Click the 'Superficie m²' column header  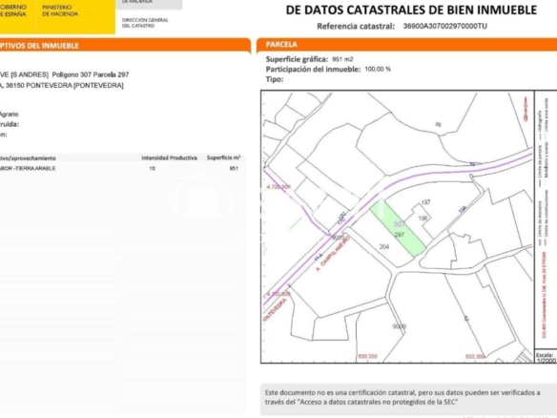click(x=223, y=157)
